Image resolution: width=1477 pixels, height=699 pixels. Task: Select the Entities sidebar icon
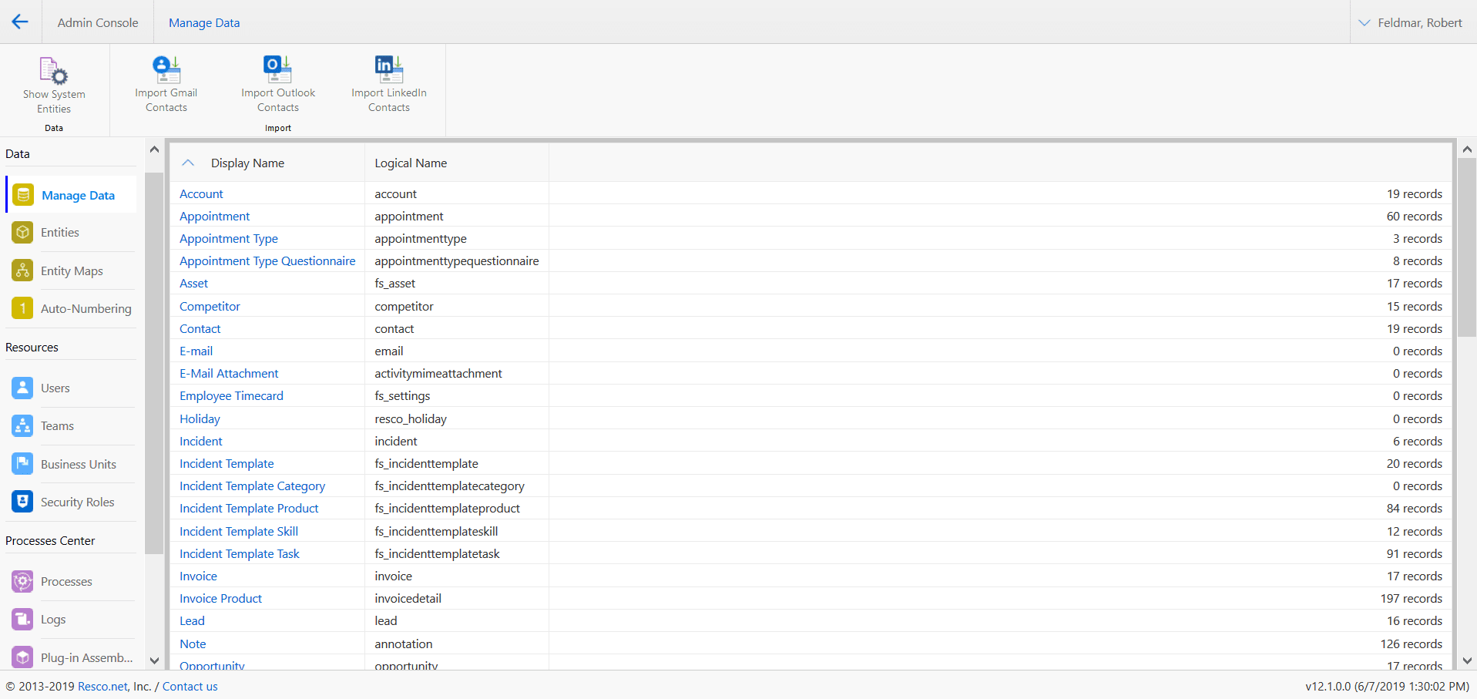click(22, 232)
